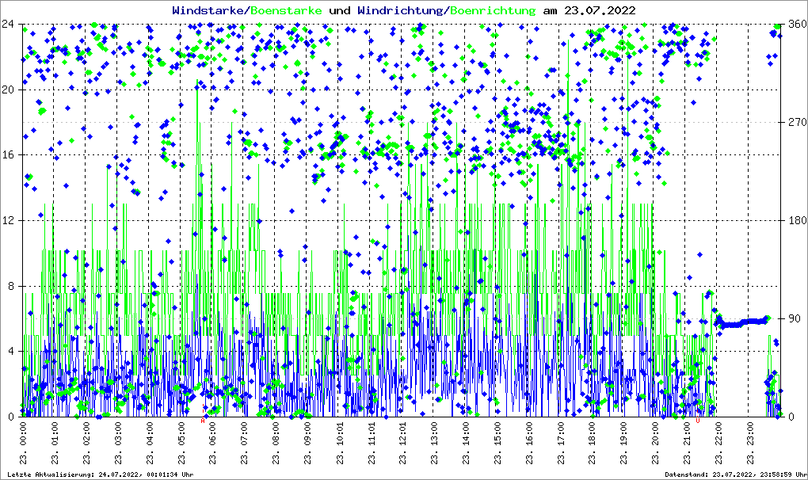This screenshot has width=808, height=480.
Task: Click the "270" direction axis label
Action: click(798, 122)
